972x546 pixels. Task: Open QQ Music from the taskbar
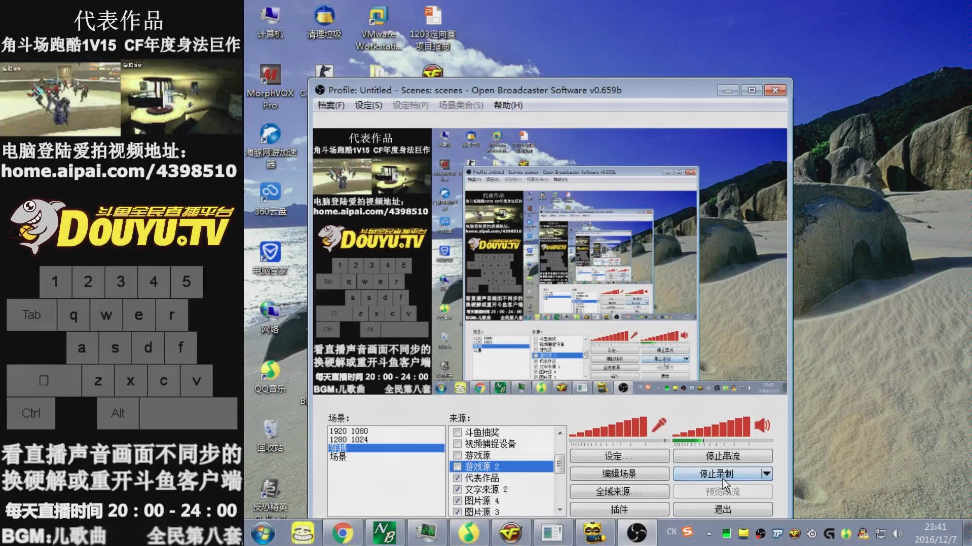point(468,533)
